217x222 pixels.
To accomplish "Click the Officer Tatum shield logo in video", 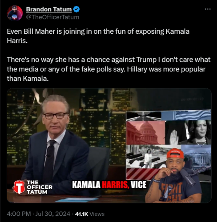I will pyautogui.click(x=19, y=187).
